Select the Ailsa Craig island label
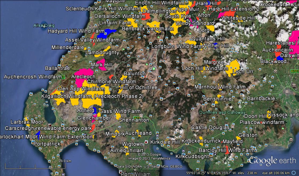The image size is (299, 176). coord(44,26)
